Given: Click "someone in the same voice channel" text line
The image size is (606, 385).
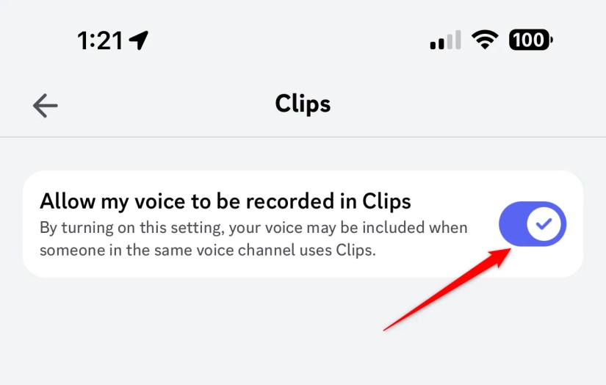Looking at the screenshot, I should 208,250.
